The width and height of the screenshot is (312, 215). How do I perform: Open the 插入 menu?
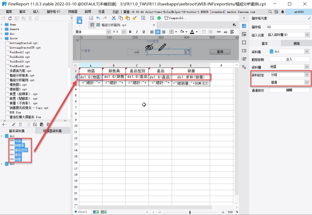click(x=36, y=12)
